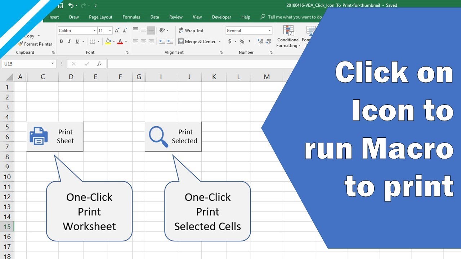Click the Increase Decimal icon

pos(260,41)
